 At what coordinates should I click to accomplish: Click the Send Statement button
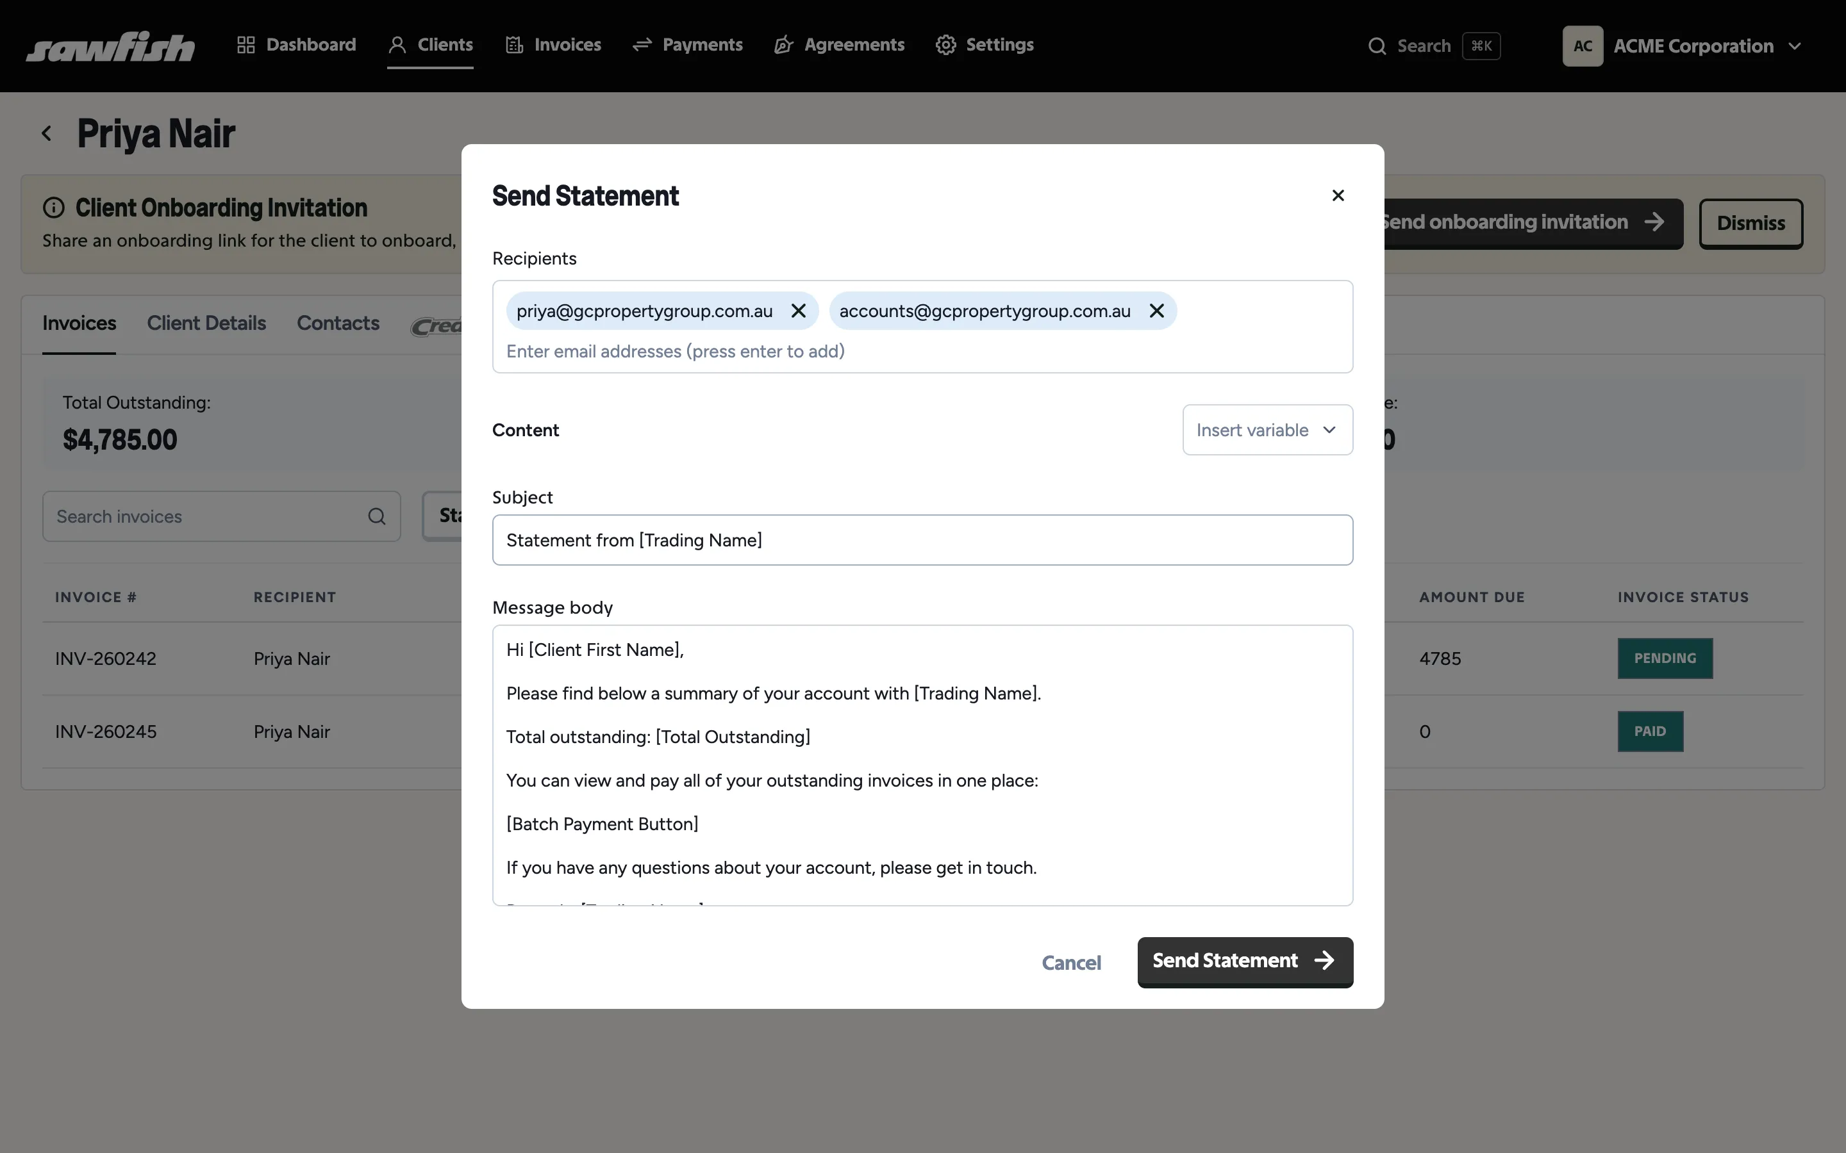click(1245, 962)
